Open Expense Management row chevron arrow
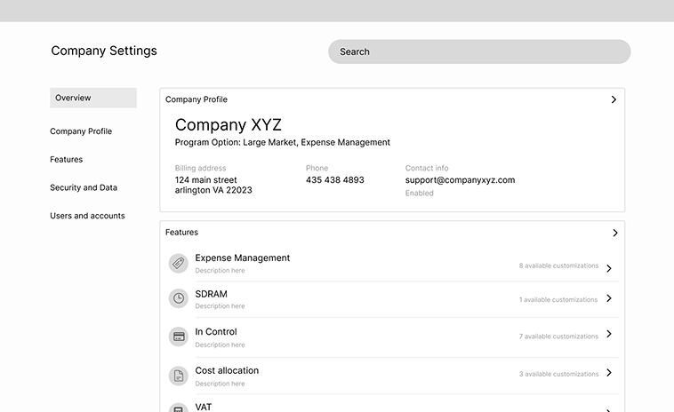The width and height of the screenshot is (674, 412). coord(609,268)
